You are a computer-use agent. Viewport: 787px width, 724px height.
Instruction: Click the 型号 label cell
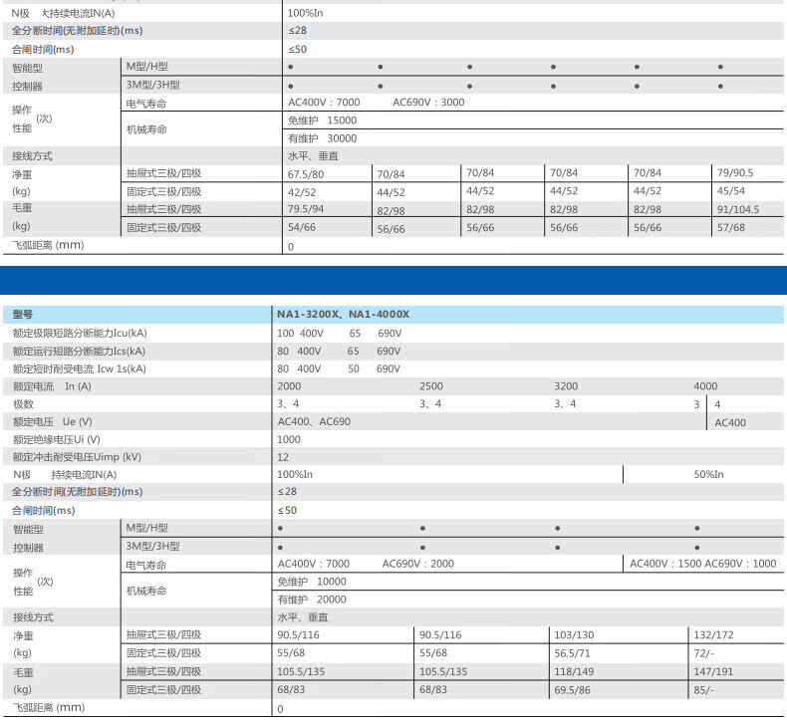23,315
